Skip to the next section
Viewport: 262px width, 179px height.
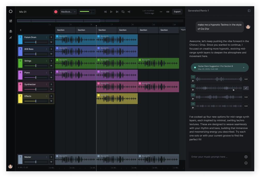tap(117, 12)
